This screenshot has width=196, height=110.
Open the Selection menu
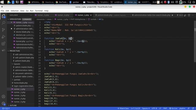pyautogui.click(x=15, y=11)
